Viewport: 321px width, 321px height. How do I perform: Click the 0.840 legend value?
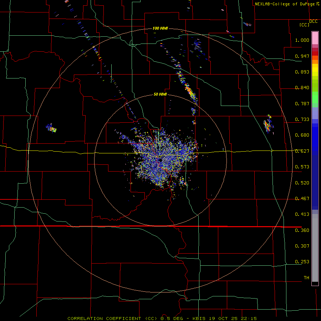[x=302, y=88]
